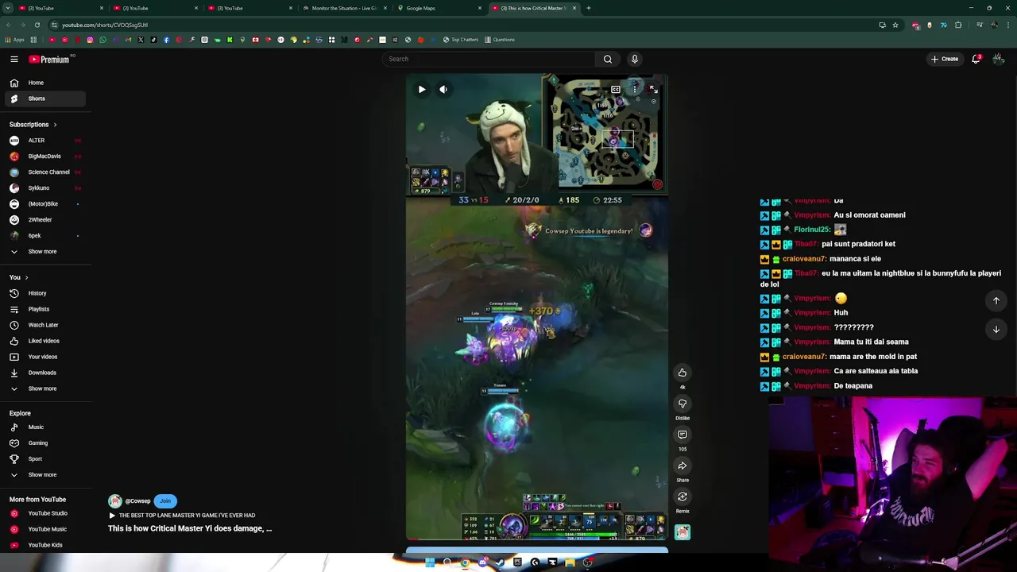
Task: Open YouTube Kids
Action: pyautogui.click(x=45, y=545)
